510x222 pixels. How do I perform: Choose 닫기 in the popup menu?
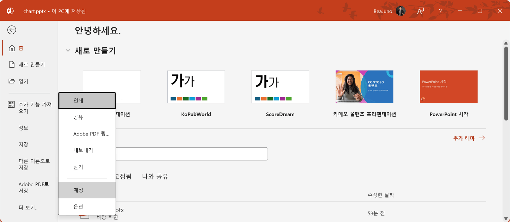[x=87, y=167]
